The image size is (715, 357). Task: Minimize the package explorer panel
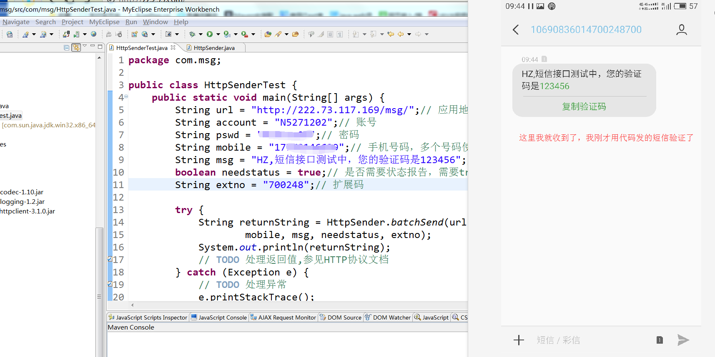coord(93,46)
